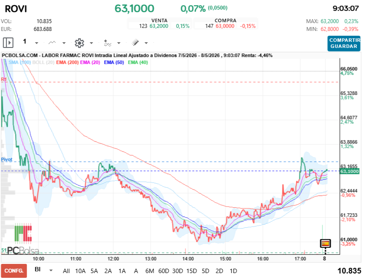Expand drawing tools dropdown arrow
This screenshot has width=367, height=280.
tap(146, 43)
